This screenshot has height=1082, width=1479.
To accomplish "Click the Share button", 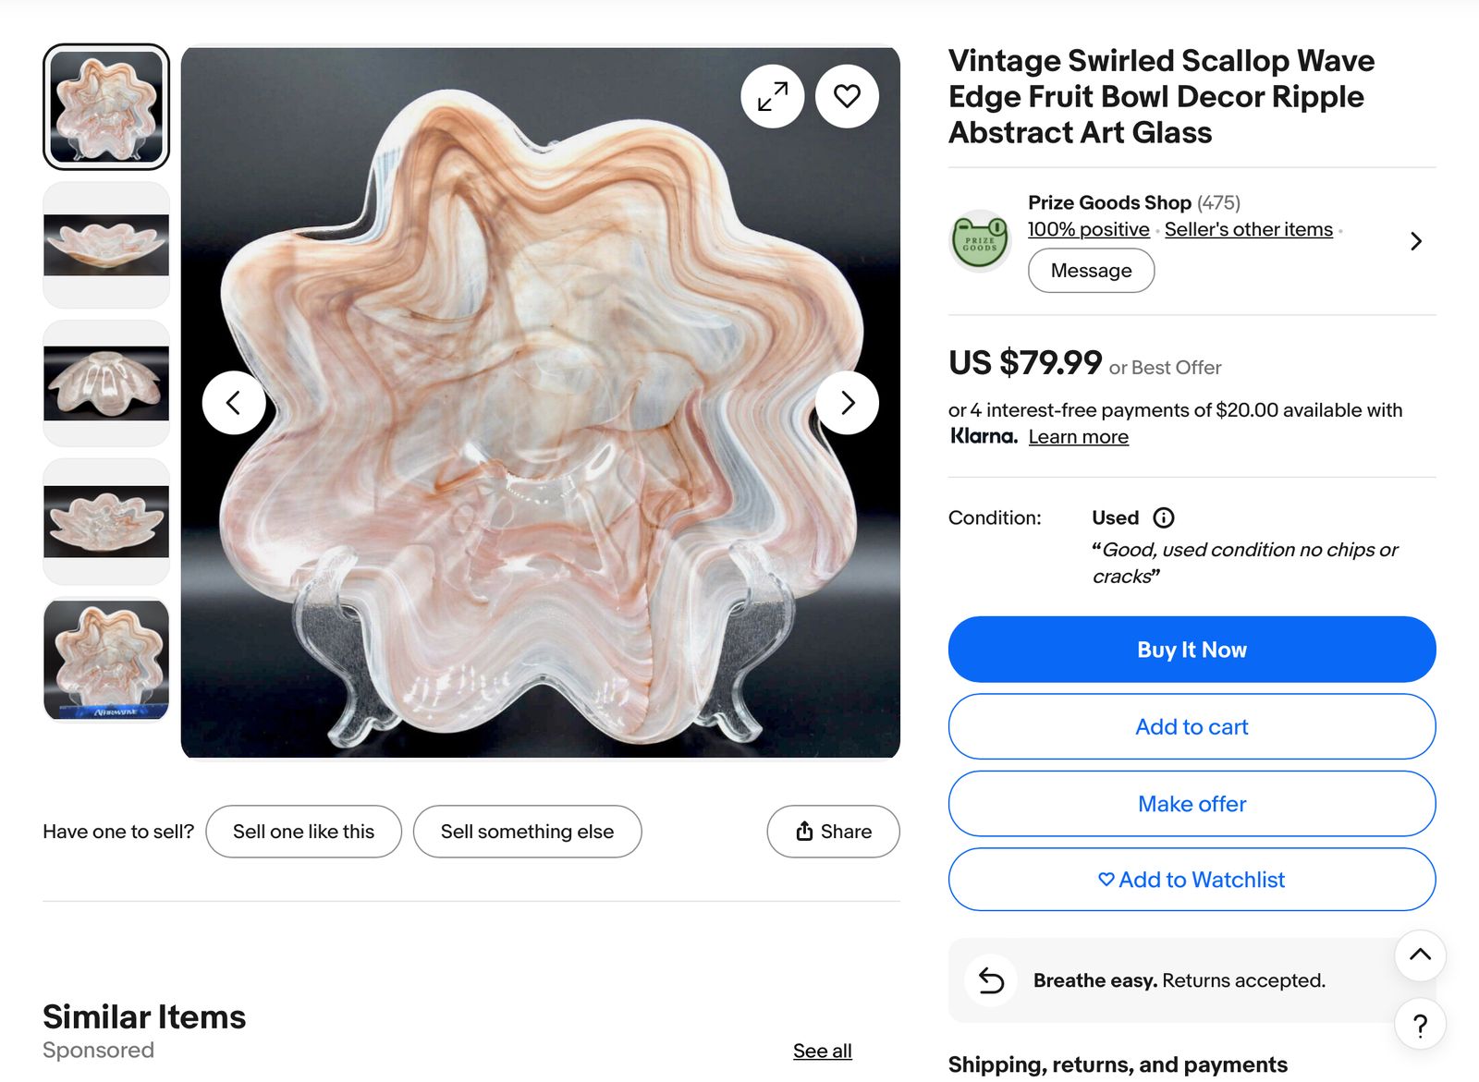I will (x=833, y=832).
